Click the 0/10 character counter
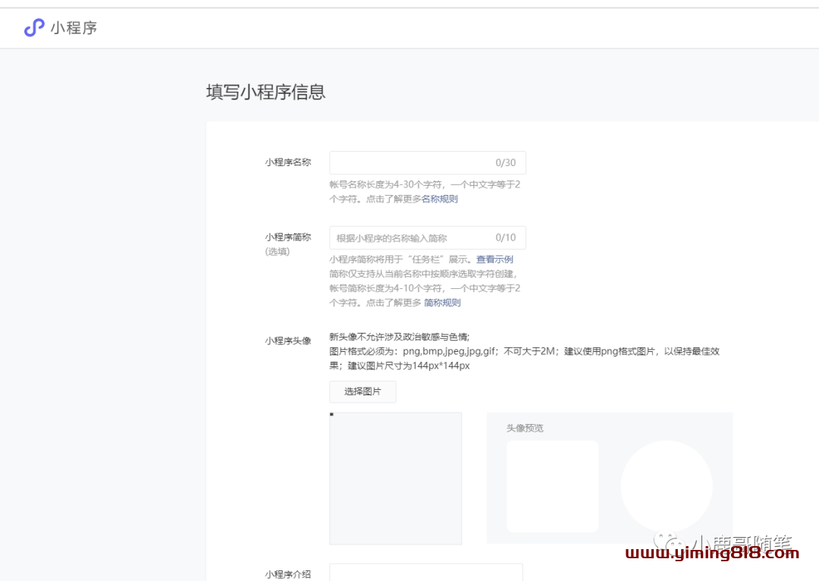This screenshot has height=581, width=819. 505,238
